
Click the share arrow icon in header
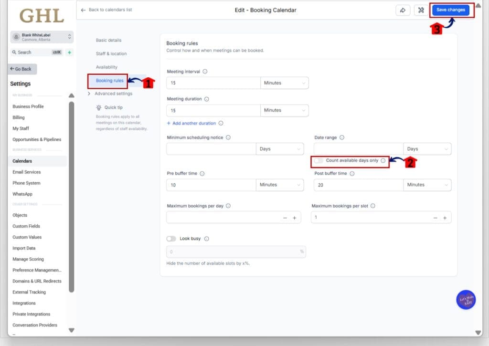[x=403, y=10]
